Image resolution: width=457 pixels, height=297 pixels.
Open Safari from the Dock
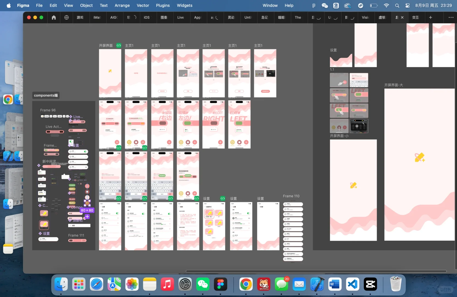tap(96, 284)
